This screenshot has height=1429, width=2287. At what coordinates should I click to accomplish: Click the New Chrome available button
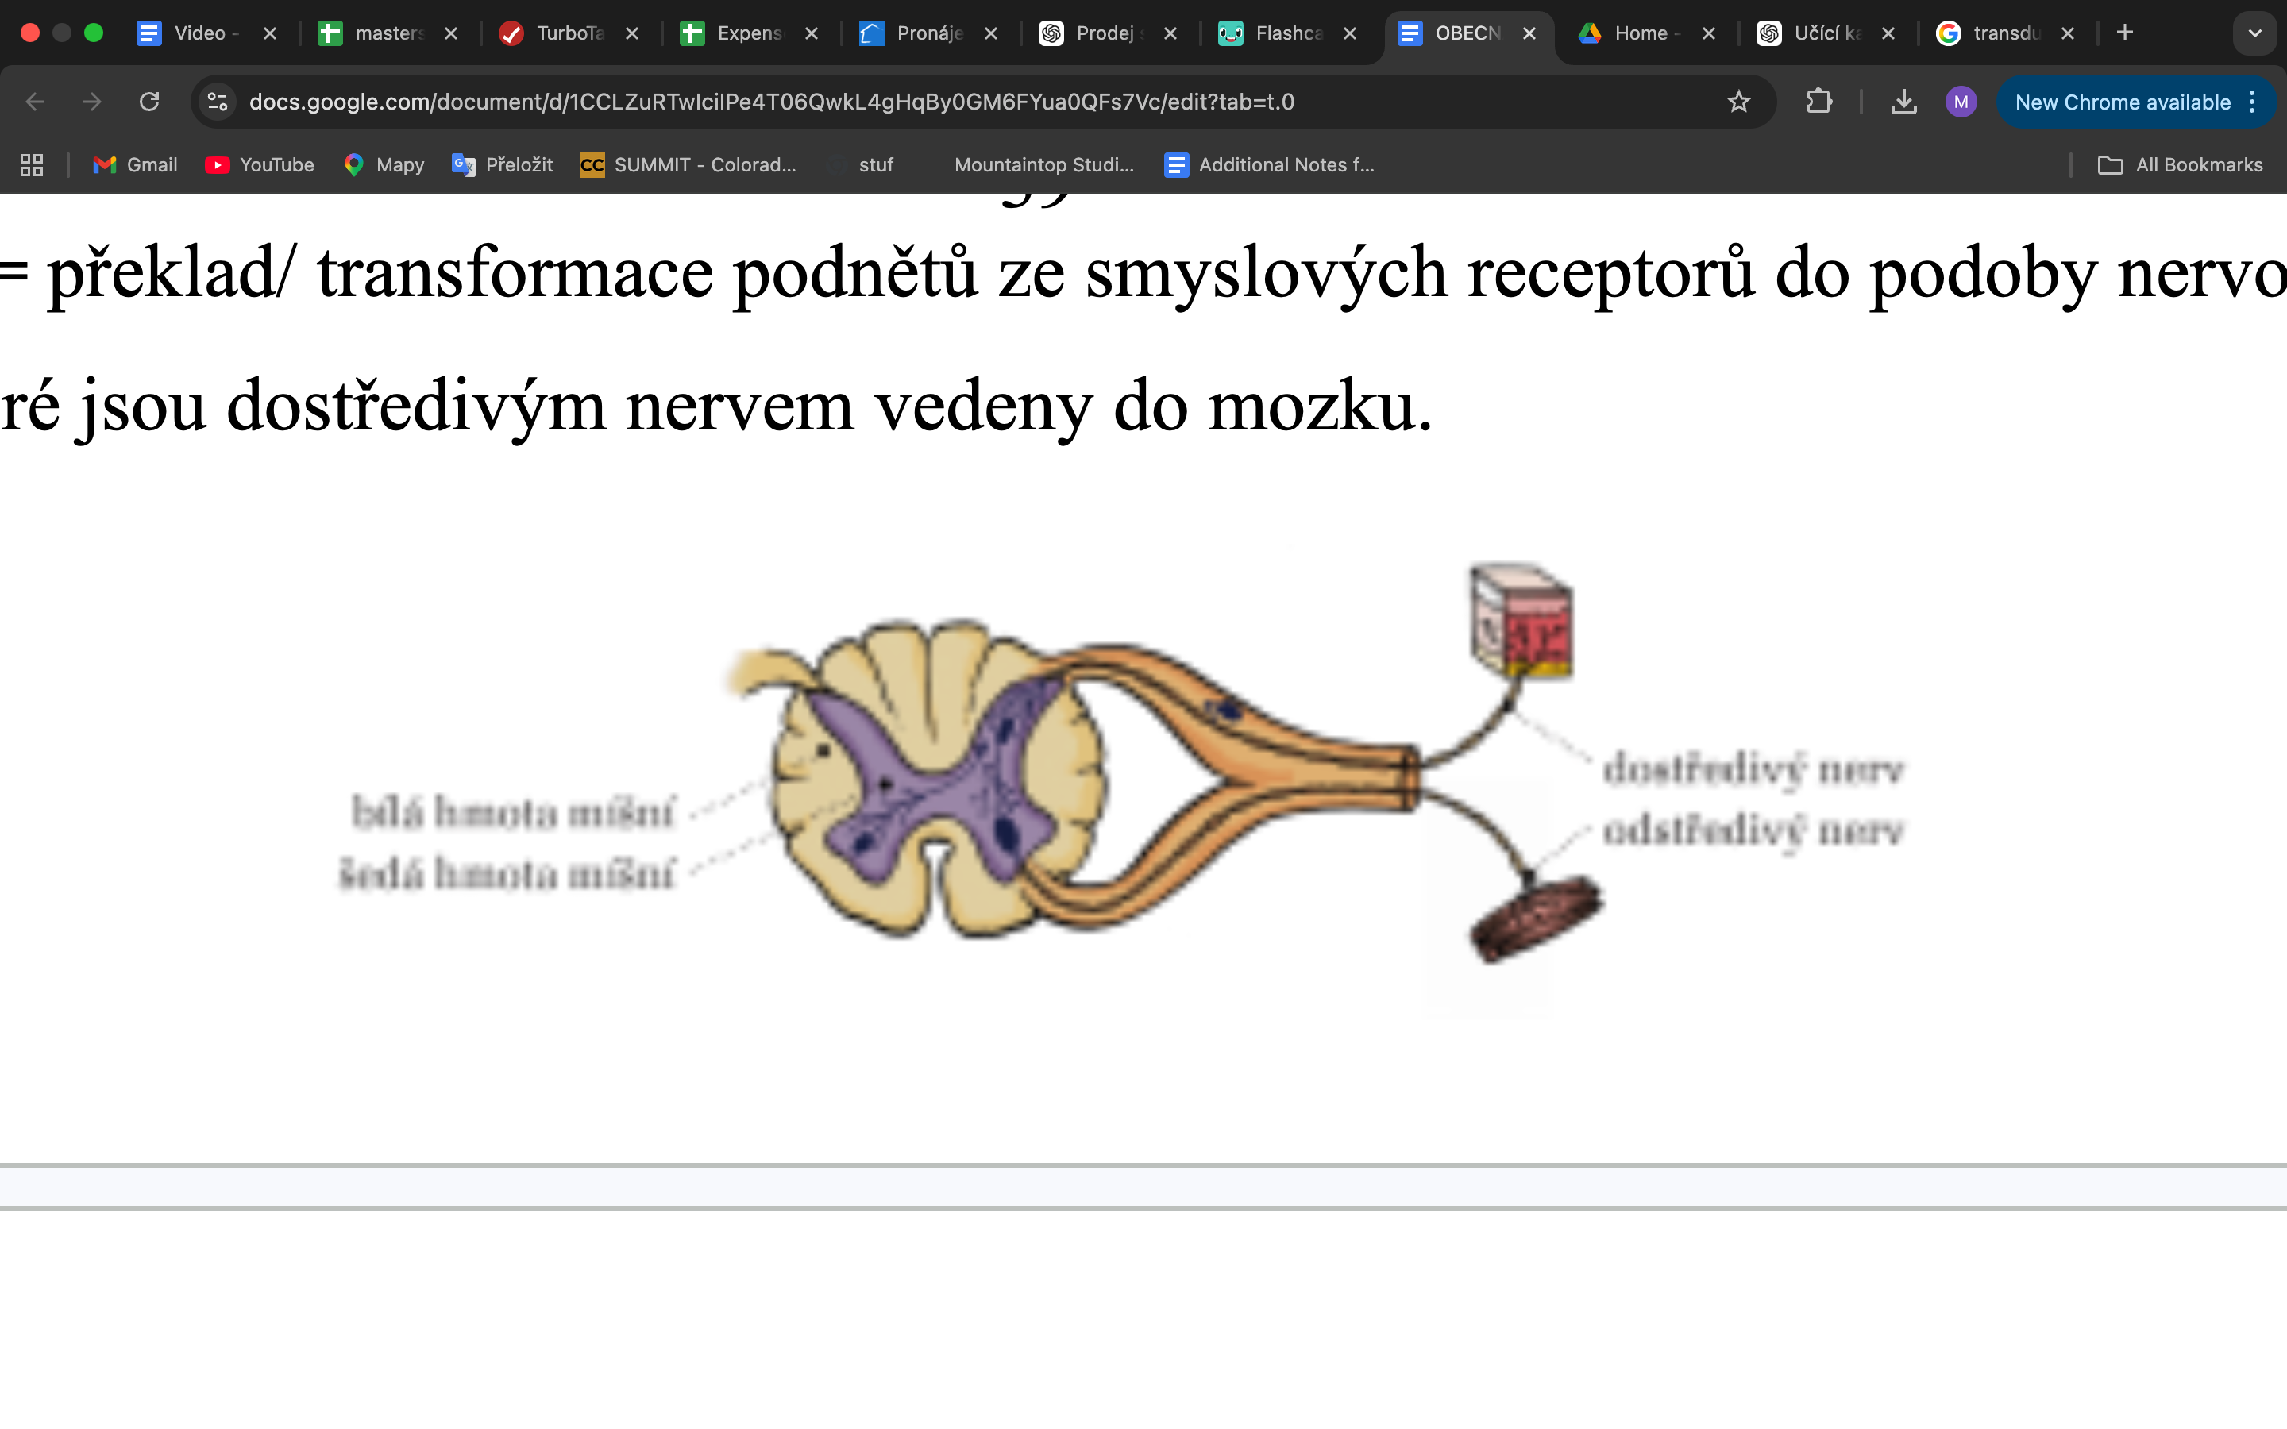click(2124, 102)
